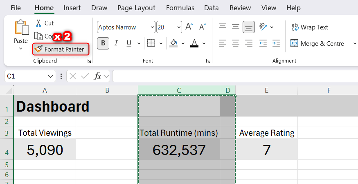
Task: Open the Page Layout tab
Action: pos(136,8)
